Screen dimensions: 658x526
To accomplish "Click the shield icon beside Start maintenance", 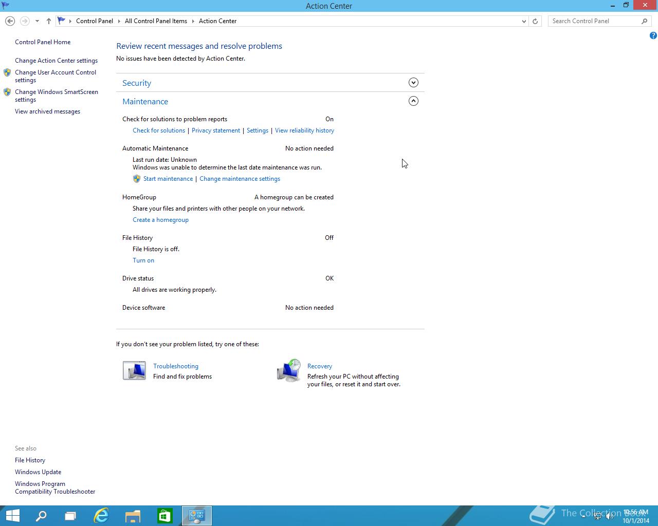I will point(136,179).
